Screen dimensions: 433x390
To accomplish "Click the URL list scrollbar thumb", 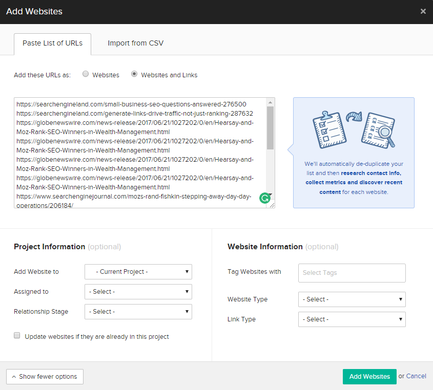I will point(270,128).
